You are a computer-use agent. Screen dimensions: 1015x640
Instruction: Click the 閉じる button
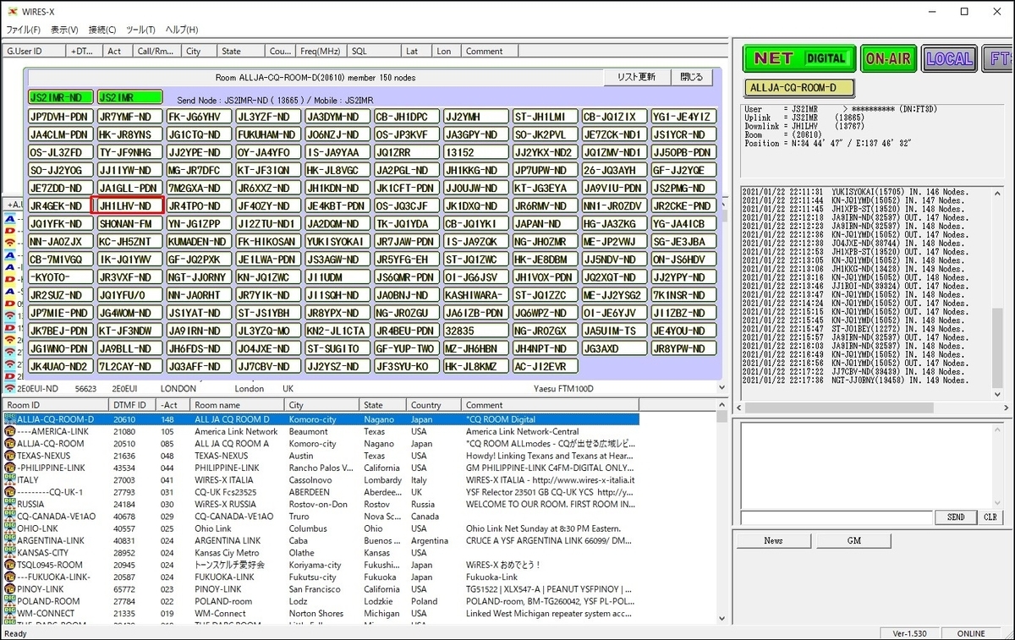click(692, 77)
